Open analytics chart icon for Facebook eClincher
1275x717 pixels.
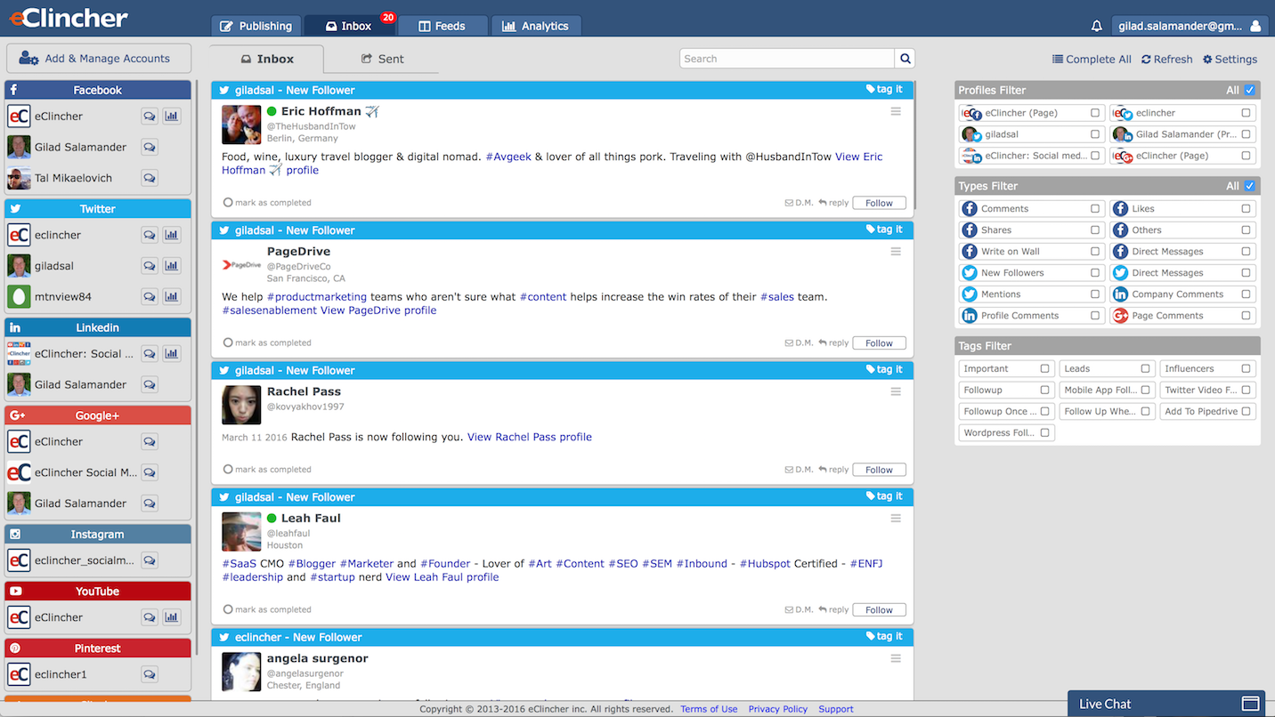[172, 116]
